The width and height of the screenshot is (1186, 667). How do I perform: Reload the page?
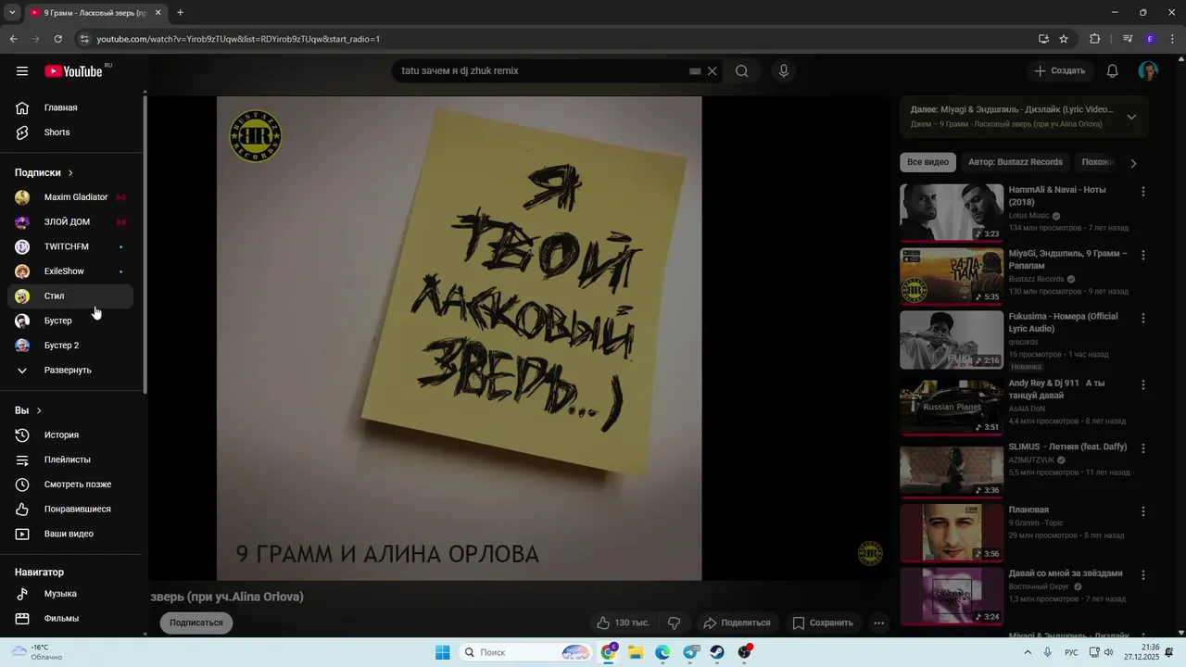pyautogui.click(x=58, y=39)
